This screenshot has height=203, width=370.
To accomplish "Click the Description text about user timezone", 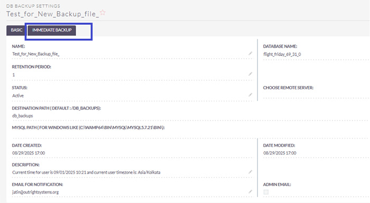I will tap(86, 172).
